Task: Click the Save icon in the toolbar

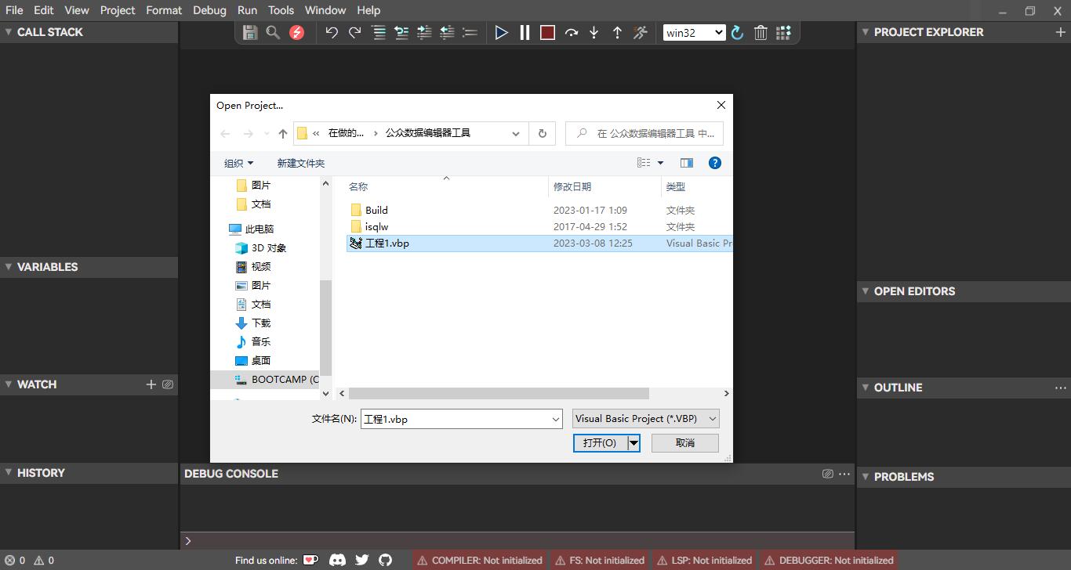Action: [250, 32]
